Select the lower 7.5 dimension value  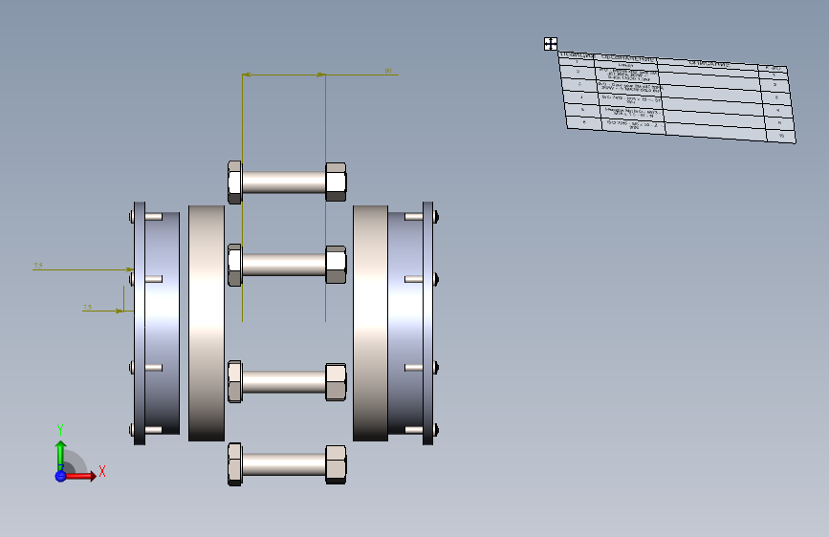pos(87,307)
